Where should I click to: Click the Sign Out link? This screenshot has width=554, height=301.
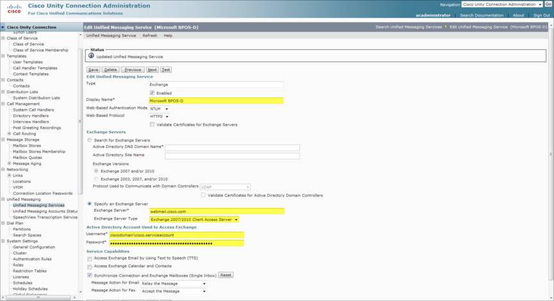pyautogui.click(x=542, y=15)
